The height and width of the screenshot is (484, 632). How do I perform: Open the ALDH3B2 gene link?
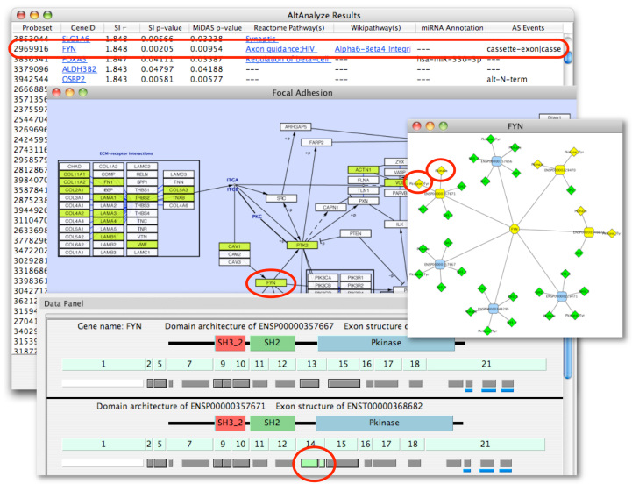[x=78, y=69]
